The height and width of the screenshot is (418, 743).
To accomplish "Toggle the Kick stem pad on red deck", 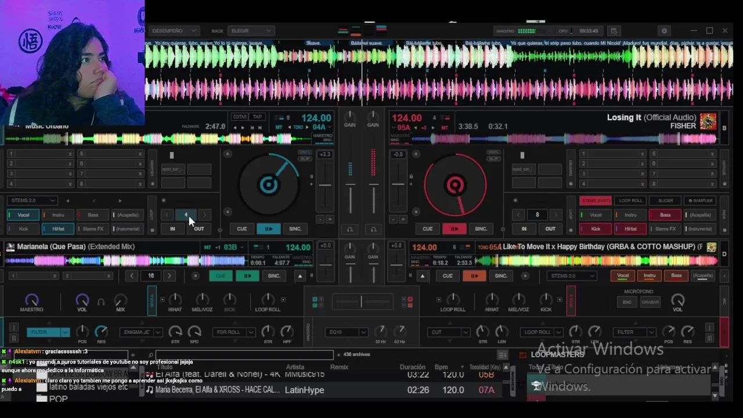I will point(596,229).
